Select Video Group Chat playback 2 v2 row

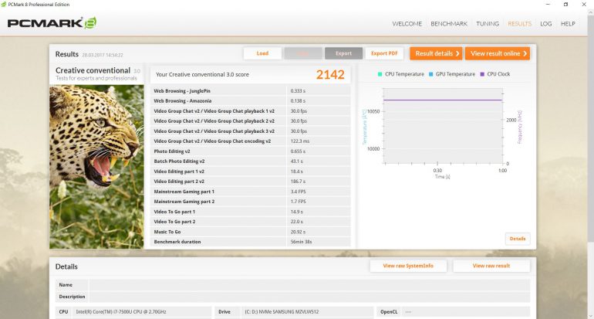(251, 121)
